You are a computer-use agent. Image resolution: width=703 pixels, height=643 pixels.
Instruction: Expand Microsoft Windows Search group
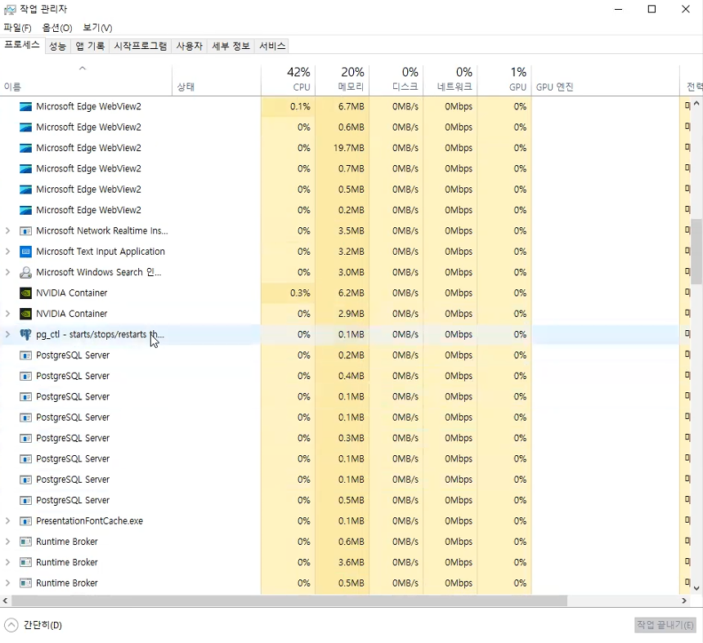pos(7,272)
